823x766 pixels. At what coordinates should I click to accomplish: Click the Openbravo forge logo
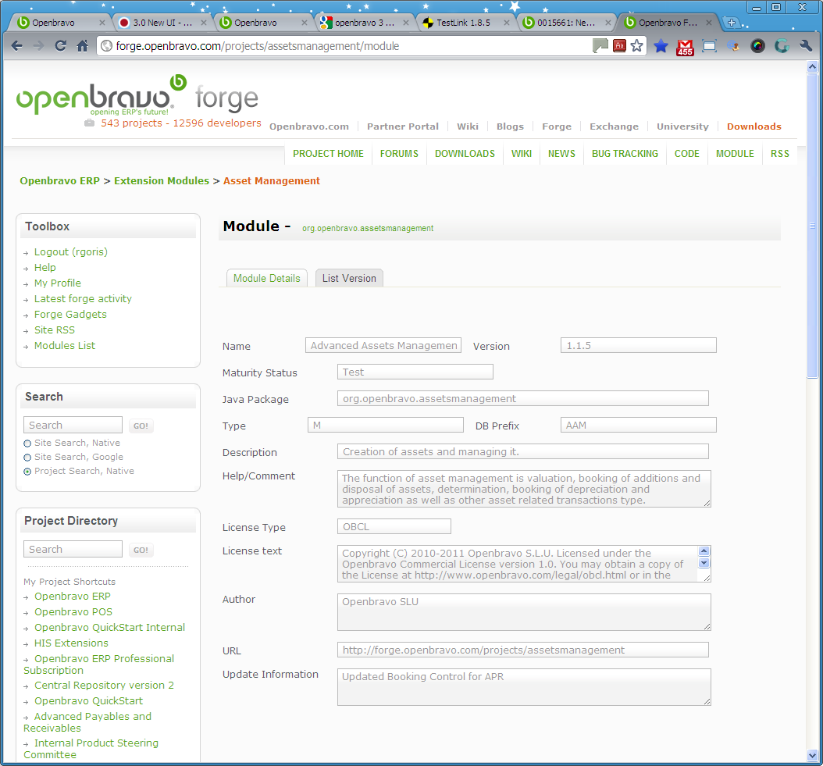137,95
